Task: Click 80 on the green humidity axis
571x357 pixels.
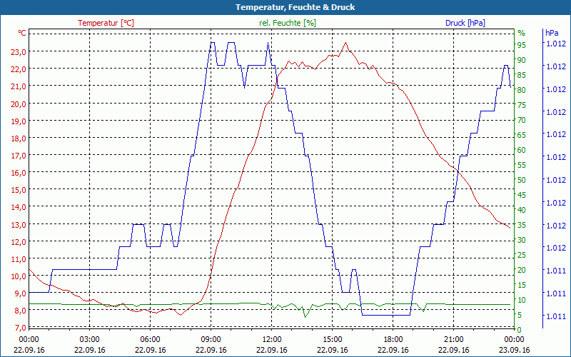Action: [522, 90]
